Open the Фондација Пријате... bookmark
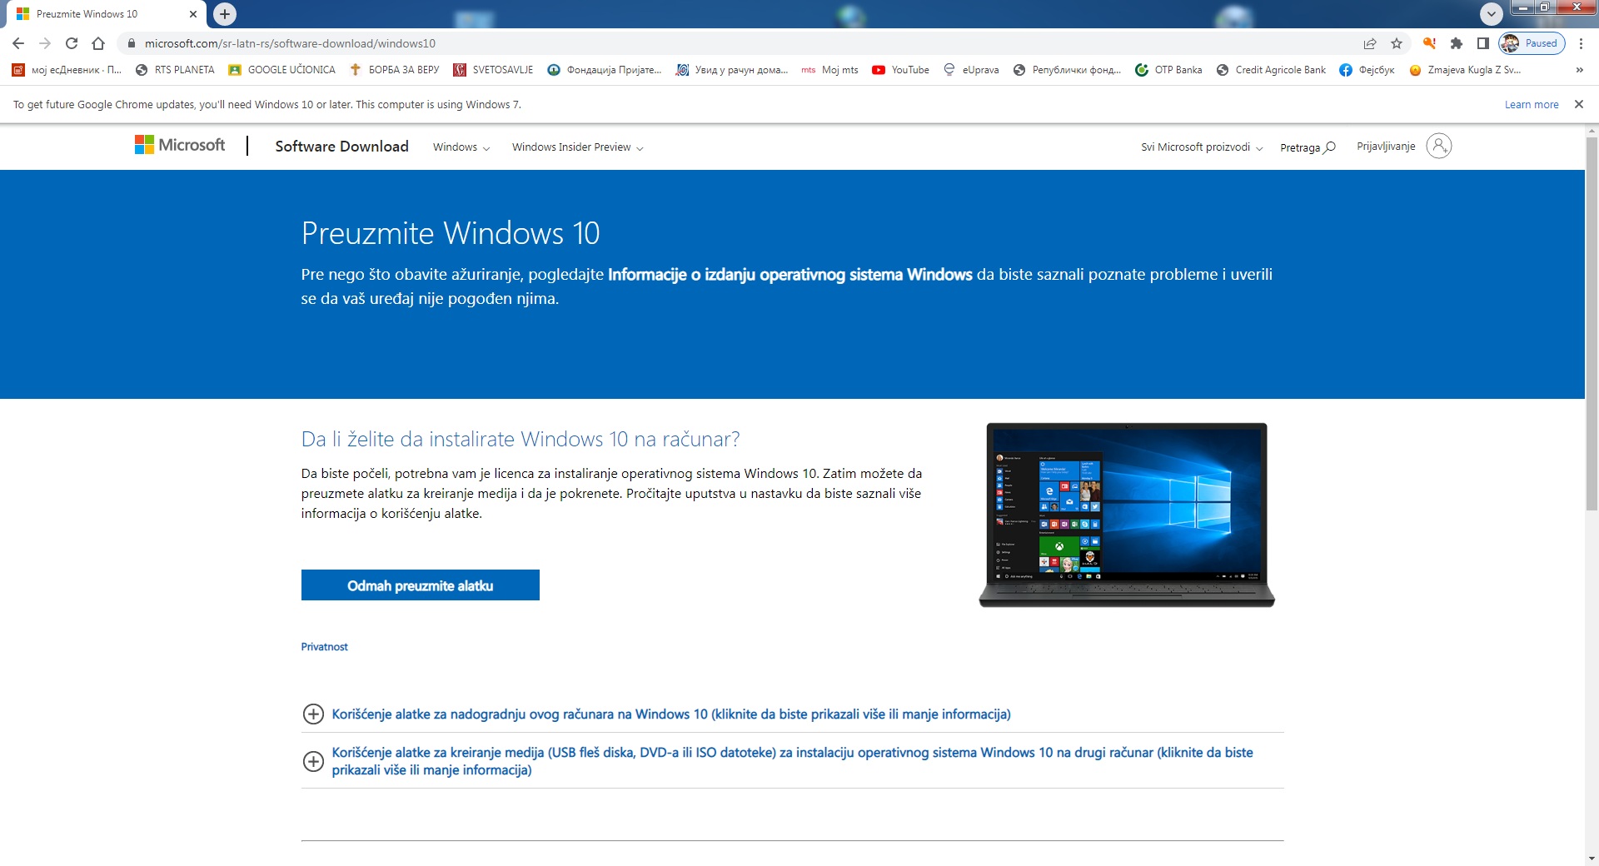This screenshot has width=1599, height=866. (605, 70)
